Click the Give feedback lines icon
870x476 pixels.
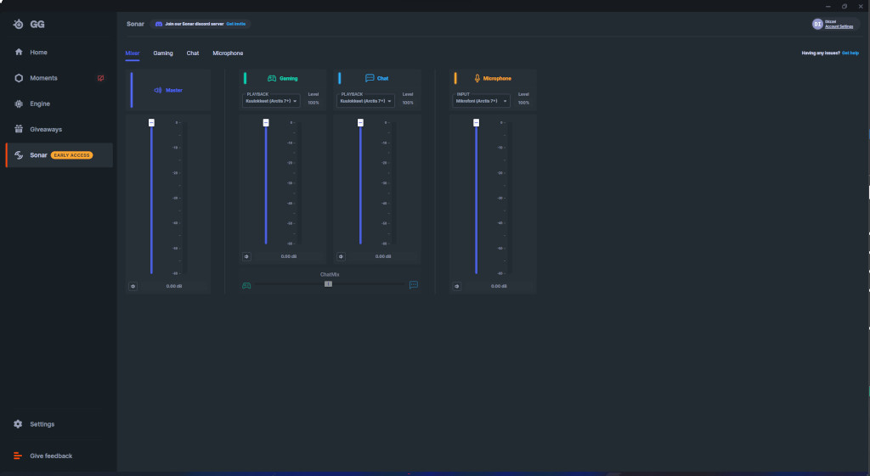point(18,456)
